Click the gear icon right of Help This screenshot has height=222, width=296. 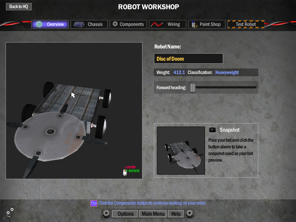tap(190, 213)
